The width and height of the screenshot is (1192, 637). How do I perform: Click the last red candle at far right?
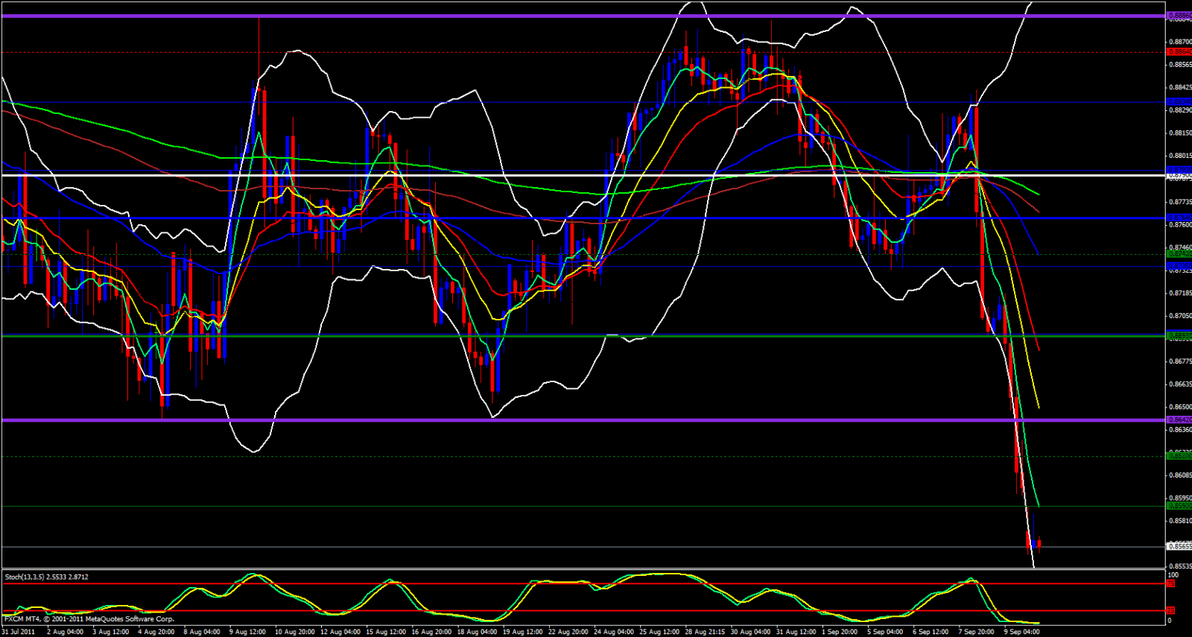coord(1039,544)
